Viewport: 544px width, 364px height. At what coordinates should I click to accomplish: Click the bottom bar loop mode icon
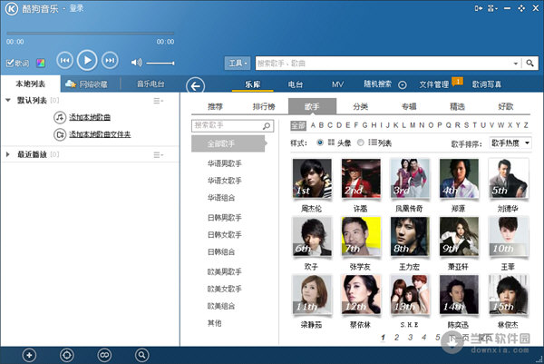coord(104,355)
